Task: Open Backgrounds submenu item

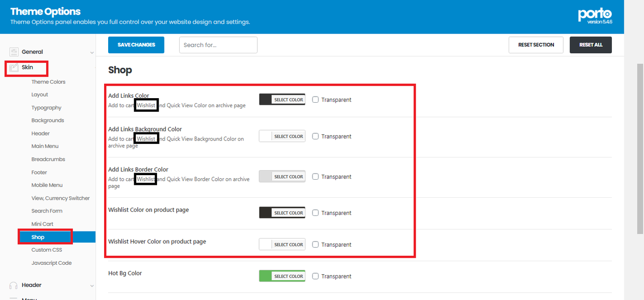Action: point(48,120)
